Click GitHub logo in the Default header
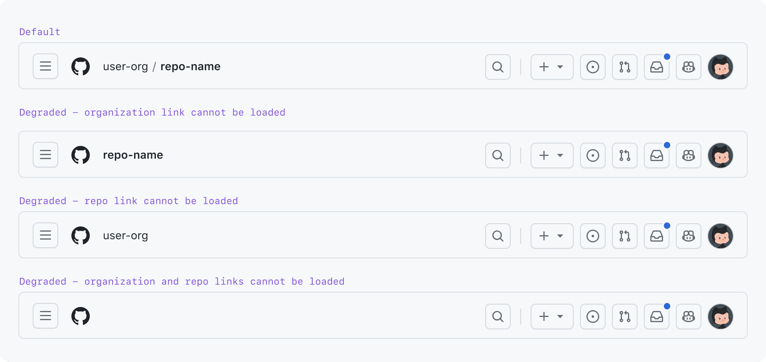This screenshot has height=362, width=766. click(81, 67)
